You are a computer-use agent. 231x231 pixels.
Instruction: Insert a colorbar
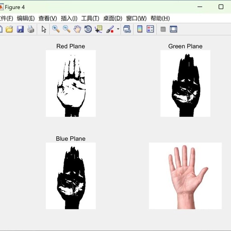[140, 29]
